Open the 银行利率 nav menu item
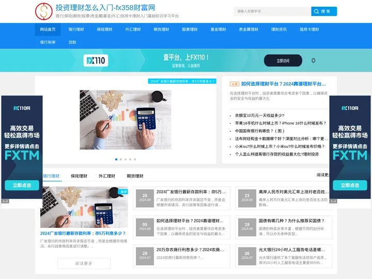The width and height of the screenshot is (372, 279). click(x=48, y=42)
